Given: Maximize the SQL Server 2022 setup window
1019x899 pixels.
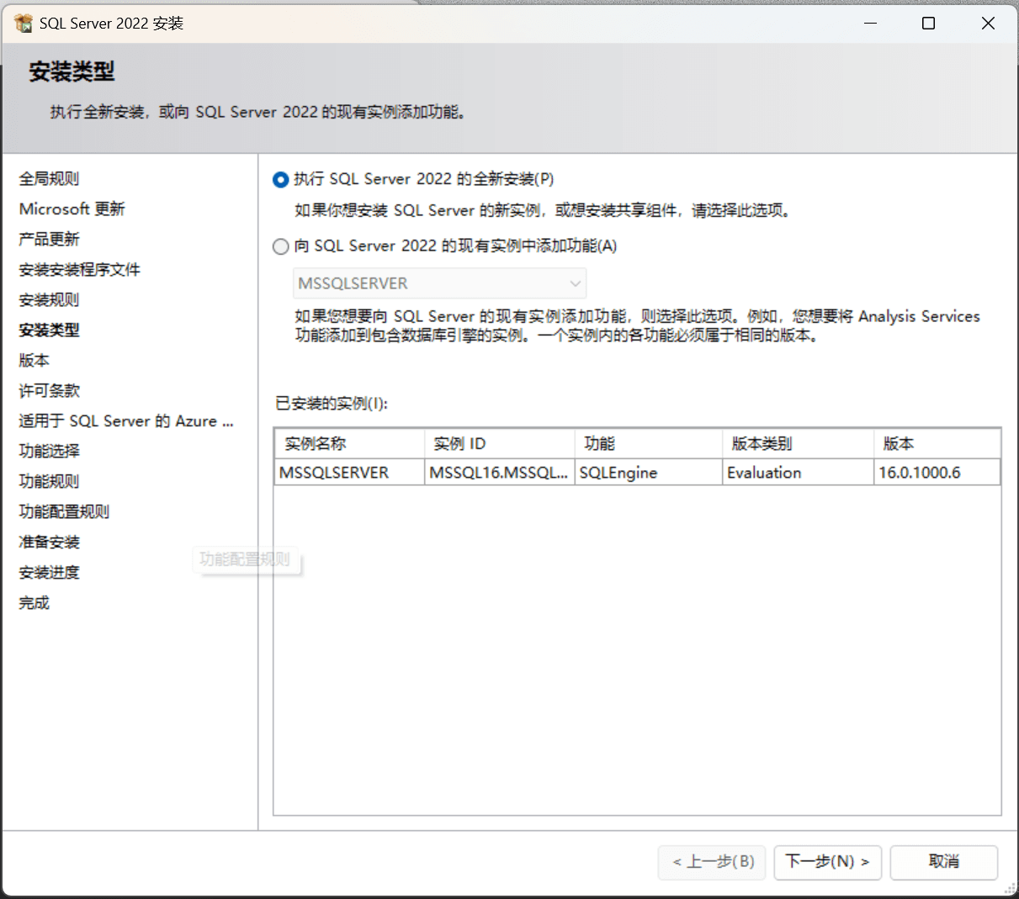Looking at the screenshot, I should pyautogui.click(x=929, y=24).
